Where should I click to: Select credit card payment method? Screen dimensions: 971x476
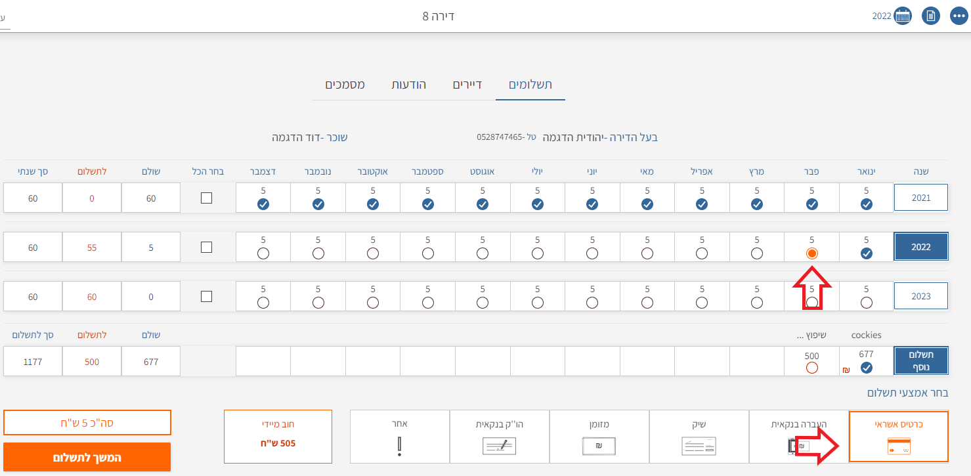tap(898, 437)
